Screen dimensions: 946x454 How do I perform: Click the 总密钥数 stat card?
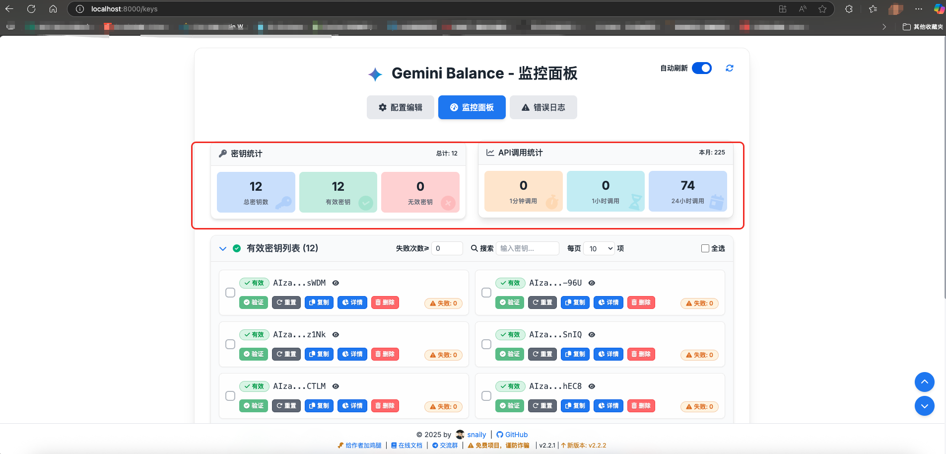pos(256,192)
